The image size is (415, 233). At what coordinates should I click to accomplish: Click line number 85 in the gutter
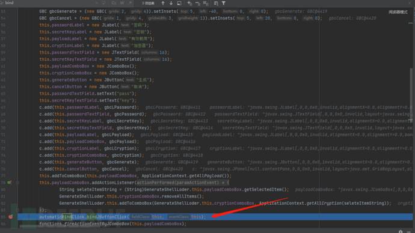(3, 217)
